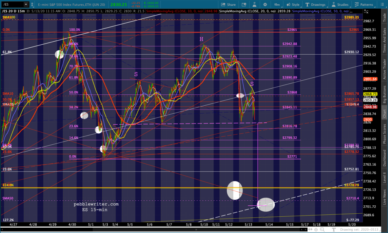This screenshot has height=233, width=388.
Task: Open chart settings gear icon
Action: tap(265, 5)
